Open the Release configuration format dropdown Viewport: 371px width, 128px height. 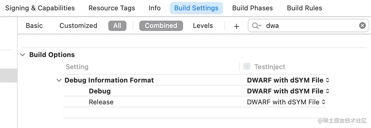coord(286,102)
